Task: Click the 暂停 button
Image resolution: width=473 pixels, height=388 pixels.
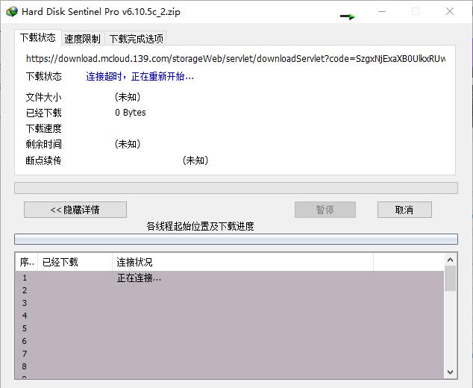Action: 325,210
